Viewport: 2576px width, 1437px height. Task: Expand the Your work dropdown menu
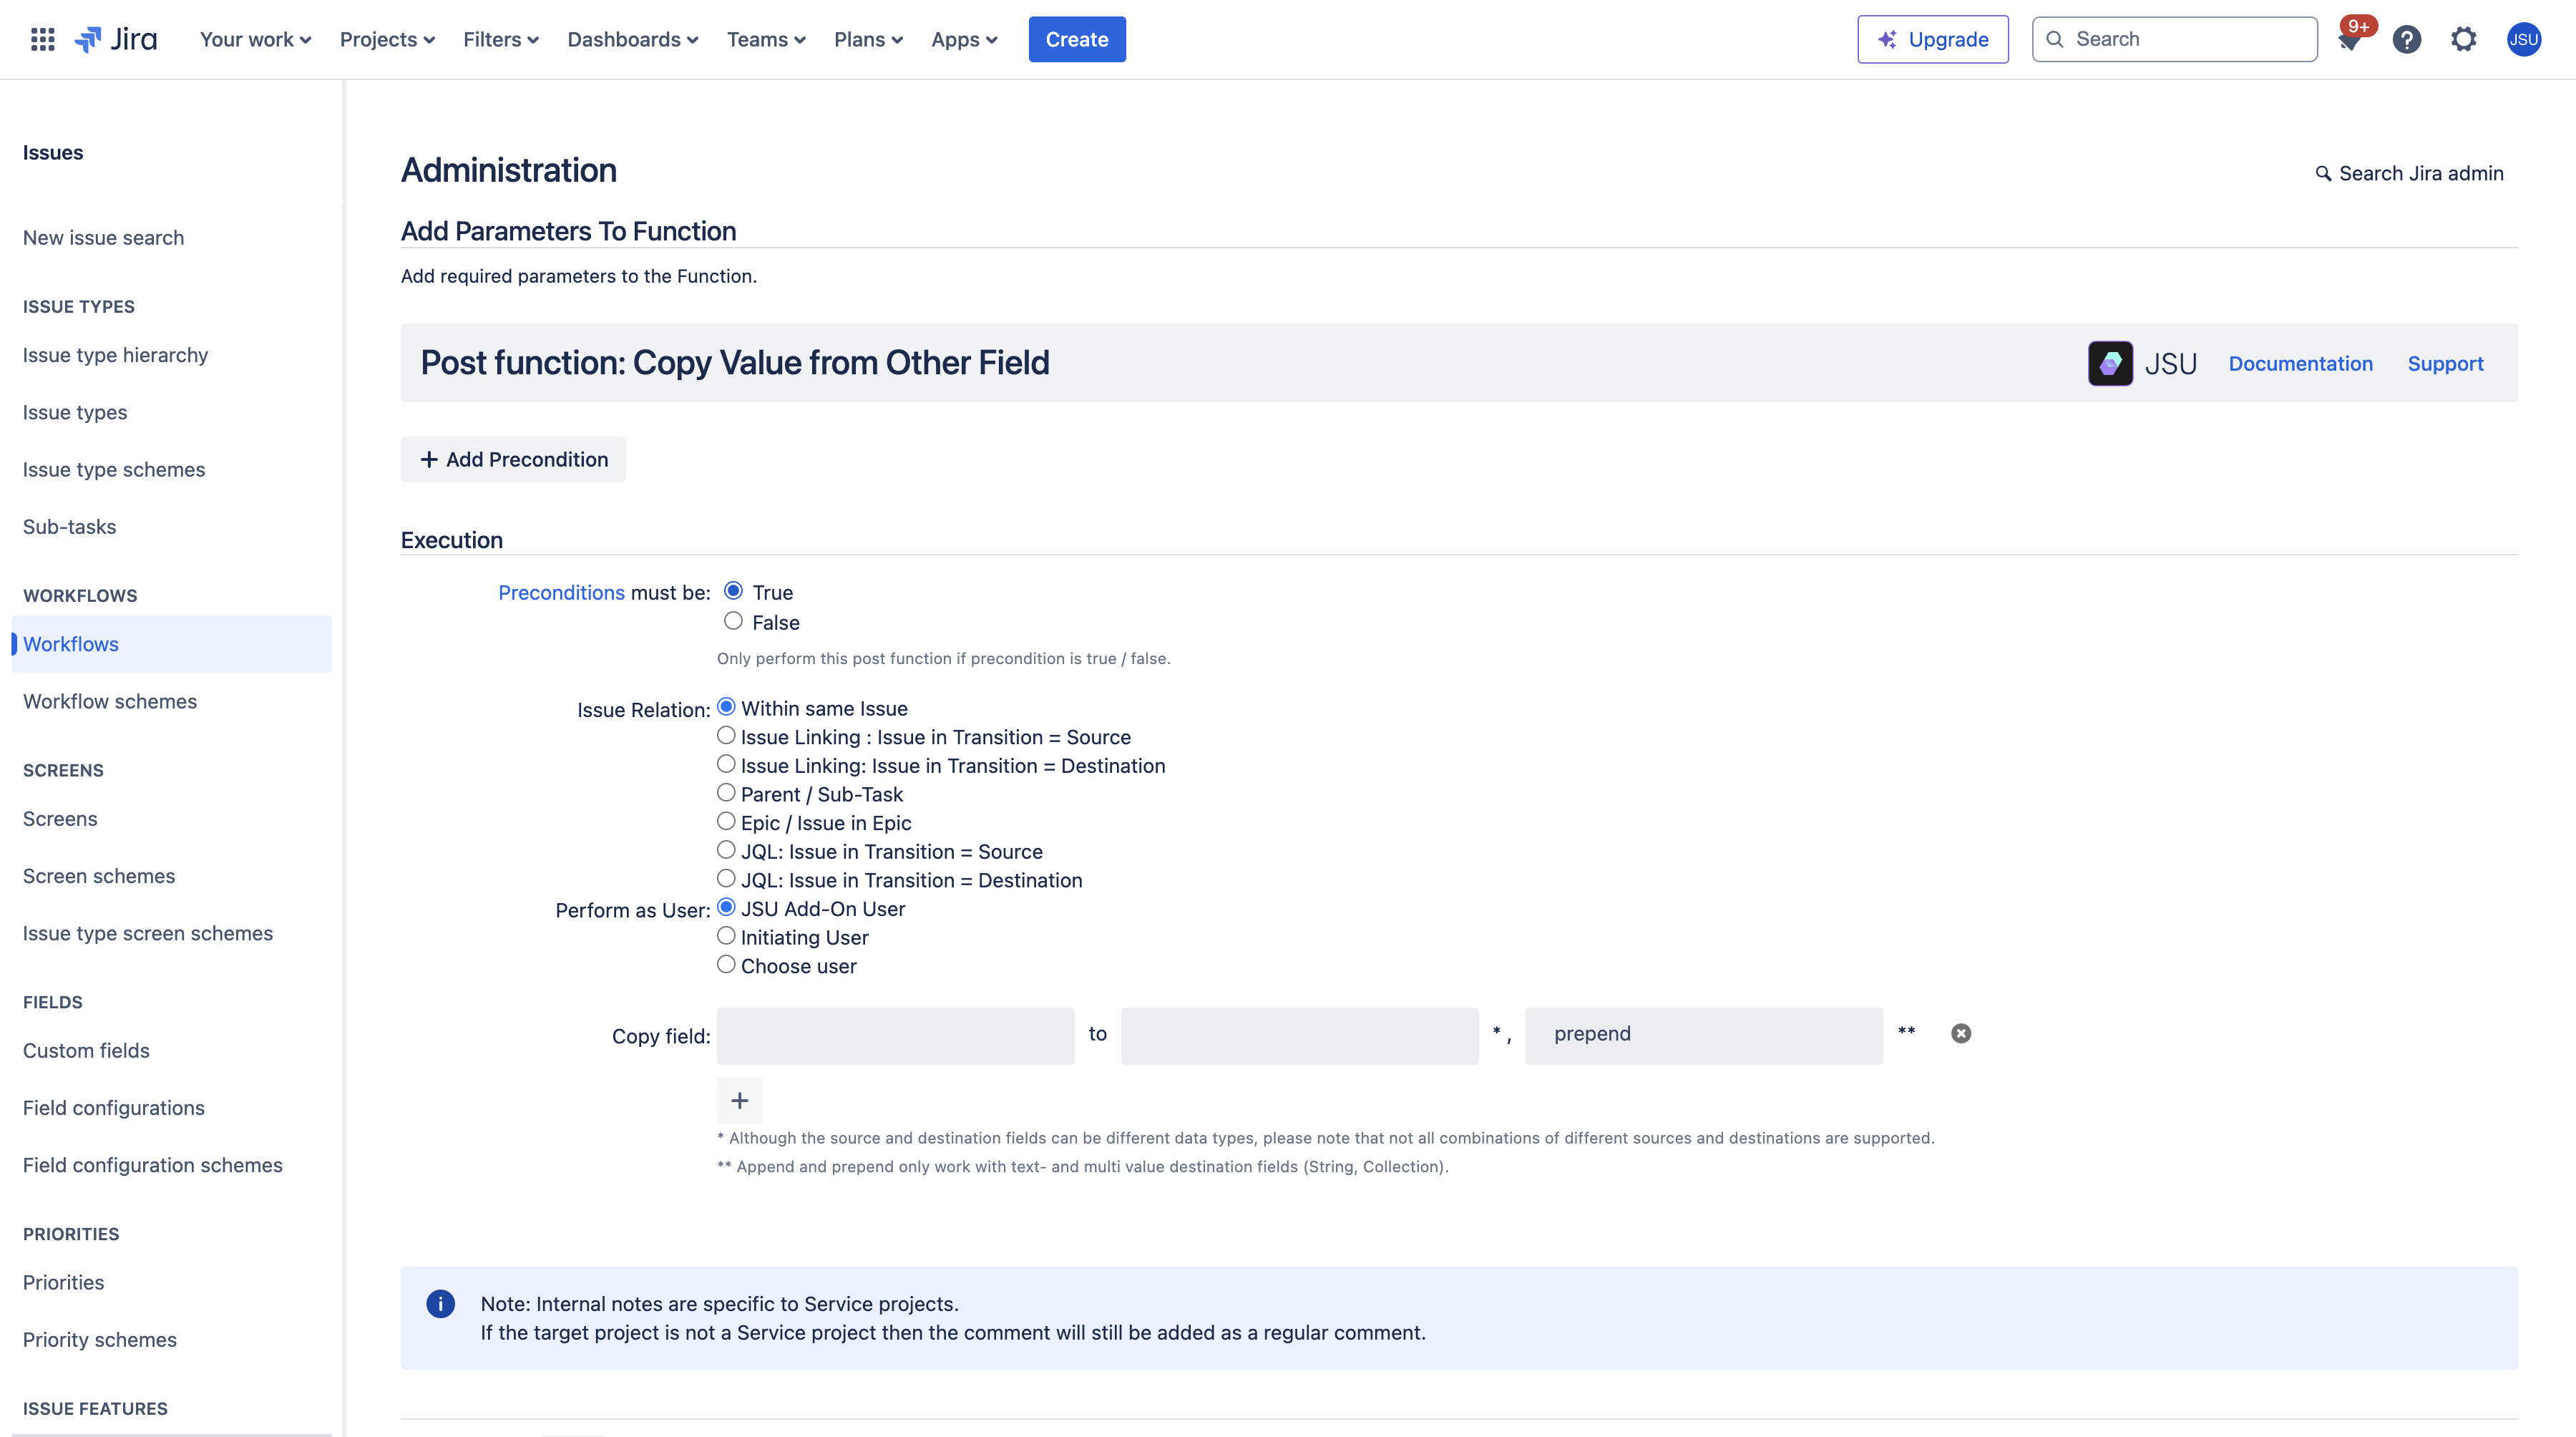253,39
